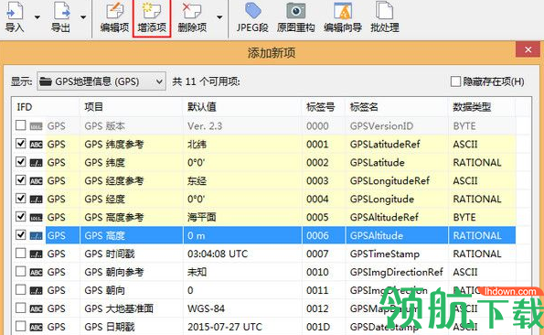Screen dimensions: 544x335
Task: Uncheck the GPS 纬度 row checkbox
Action: [21, 162]
